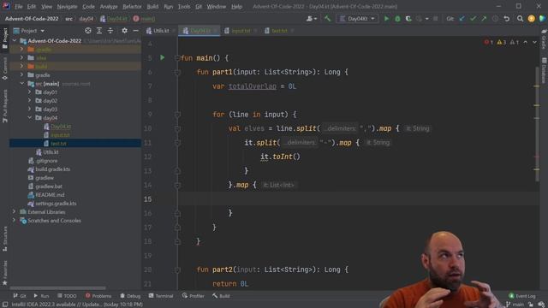The width and height of the screenshot is (548, 308).
Task: Open Search Everywhere magnifier icon
Action: [x=520, y=19]
